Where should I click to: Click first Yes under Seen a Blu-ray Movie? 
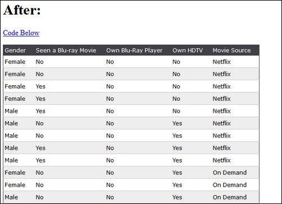40,86
